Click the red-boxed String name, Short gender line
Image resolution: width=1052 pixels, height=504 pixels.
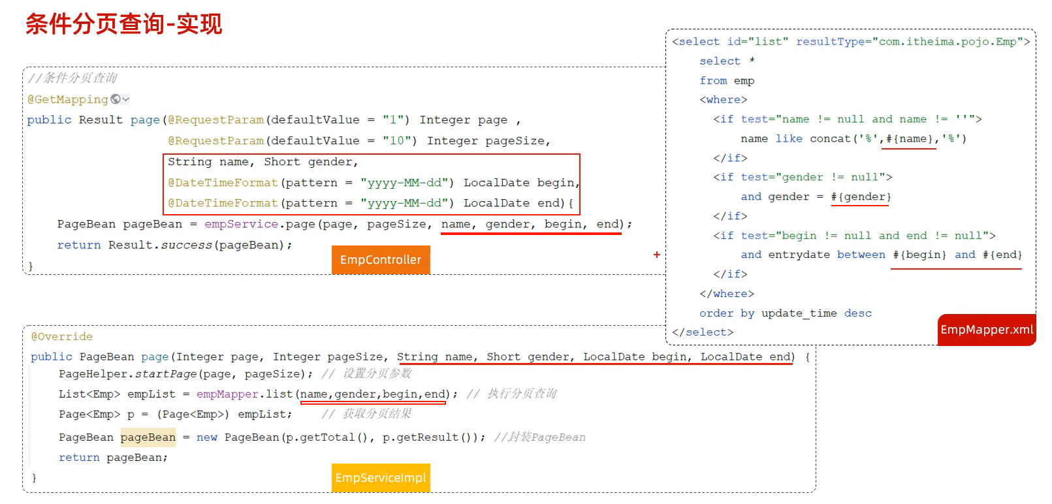coord(263,162)
